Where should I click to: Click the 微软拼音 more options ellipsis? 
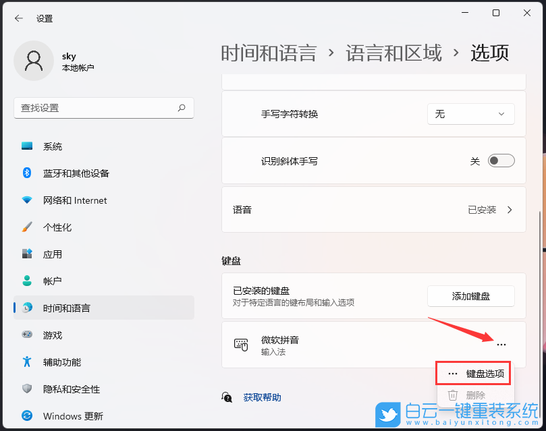(501, 344)
